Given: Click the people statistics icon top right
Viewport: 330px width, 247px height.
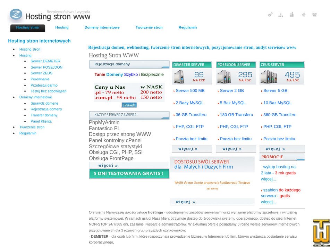Looking at the screenshot, I should [292, 15].
